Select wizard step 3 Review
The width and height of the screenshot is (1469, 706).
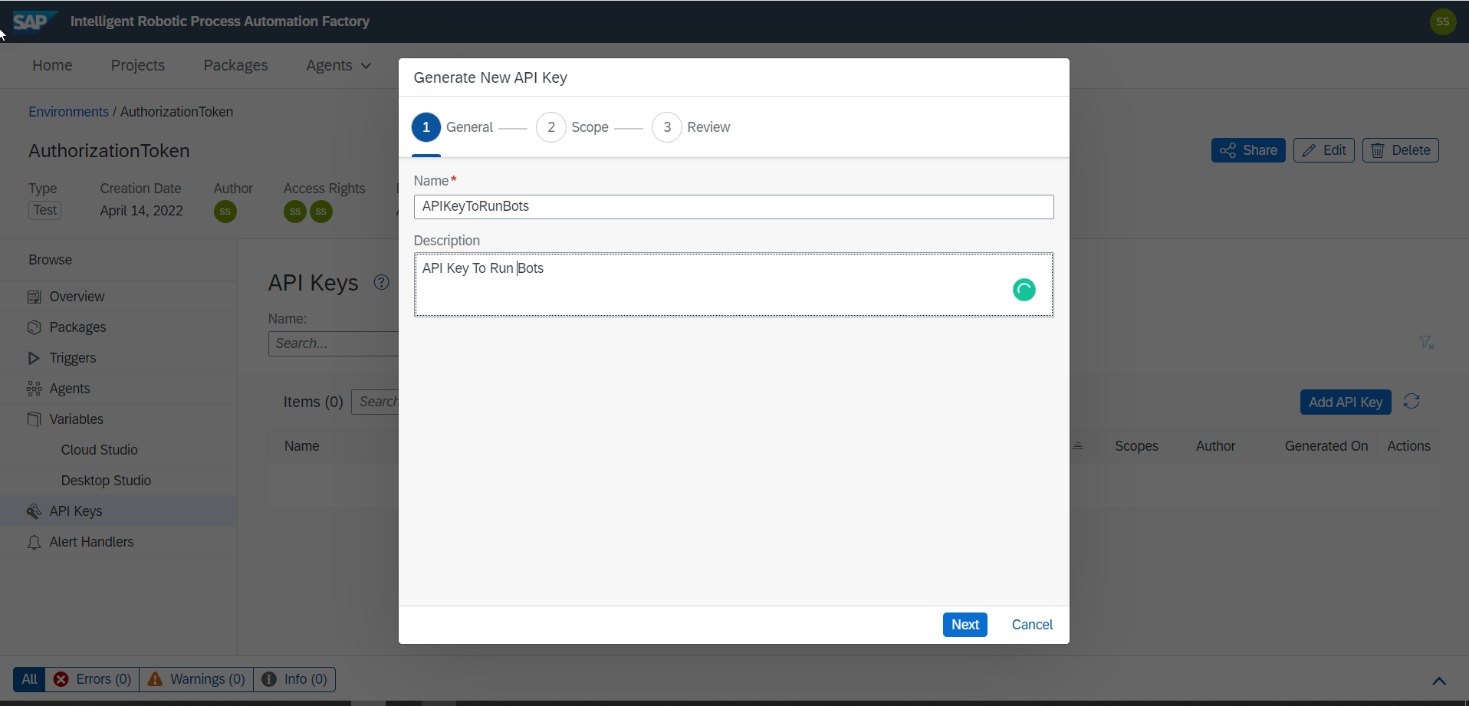pyautogui.click(x=691, y=127)
